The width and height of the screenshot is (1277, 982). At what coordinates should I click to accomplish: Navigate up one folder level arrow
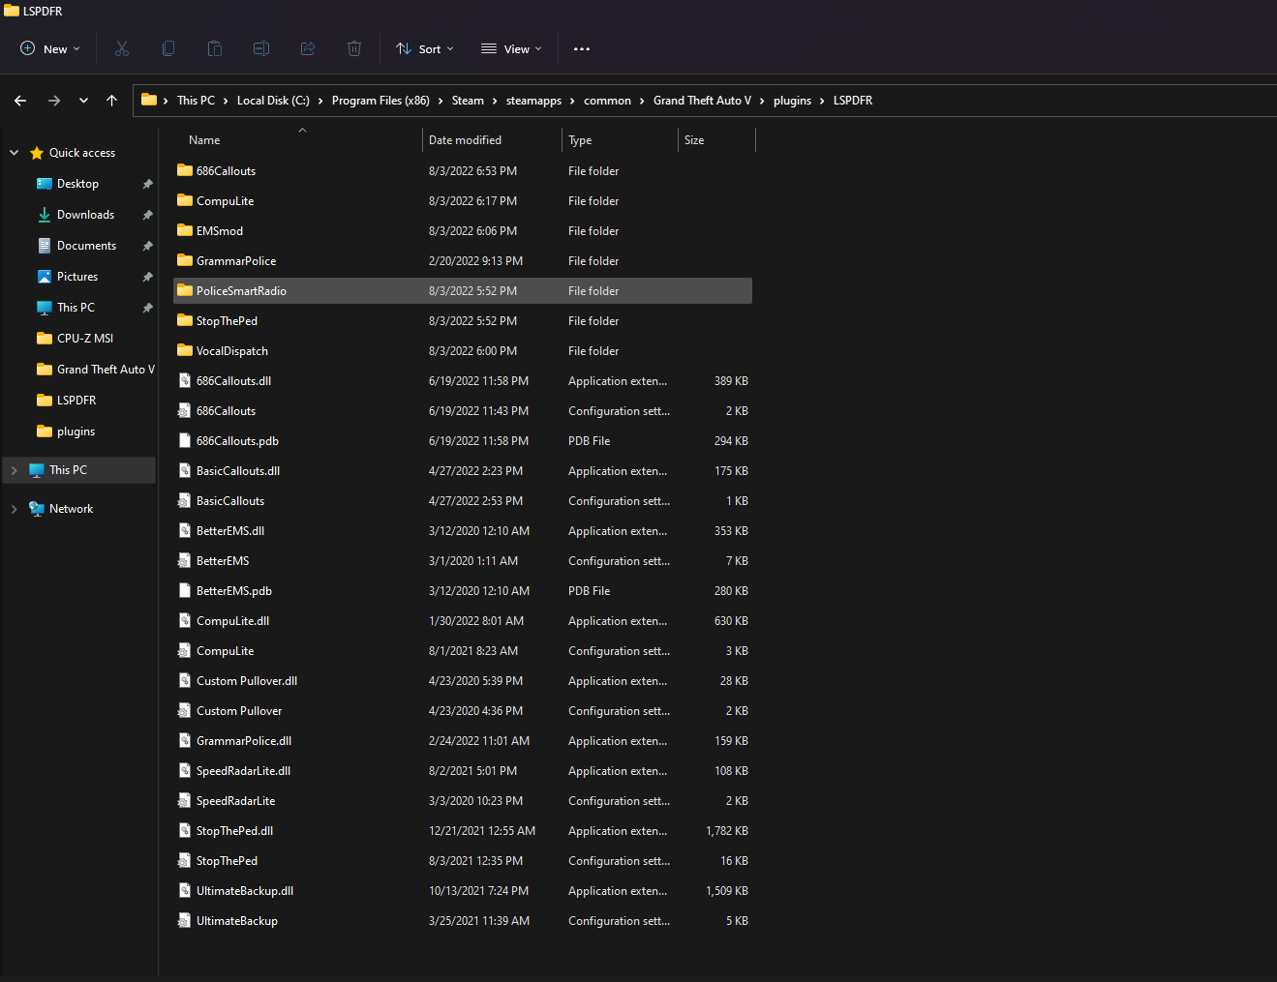(x=112, y=101)
